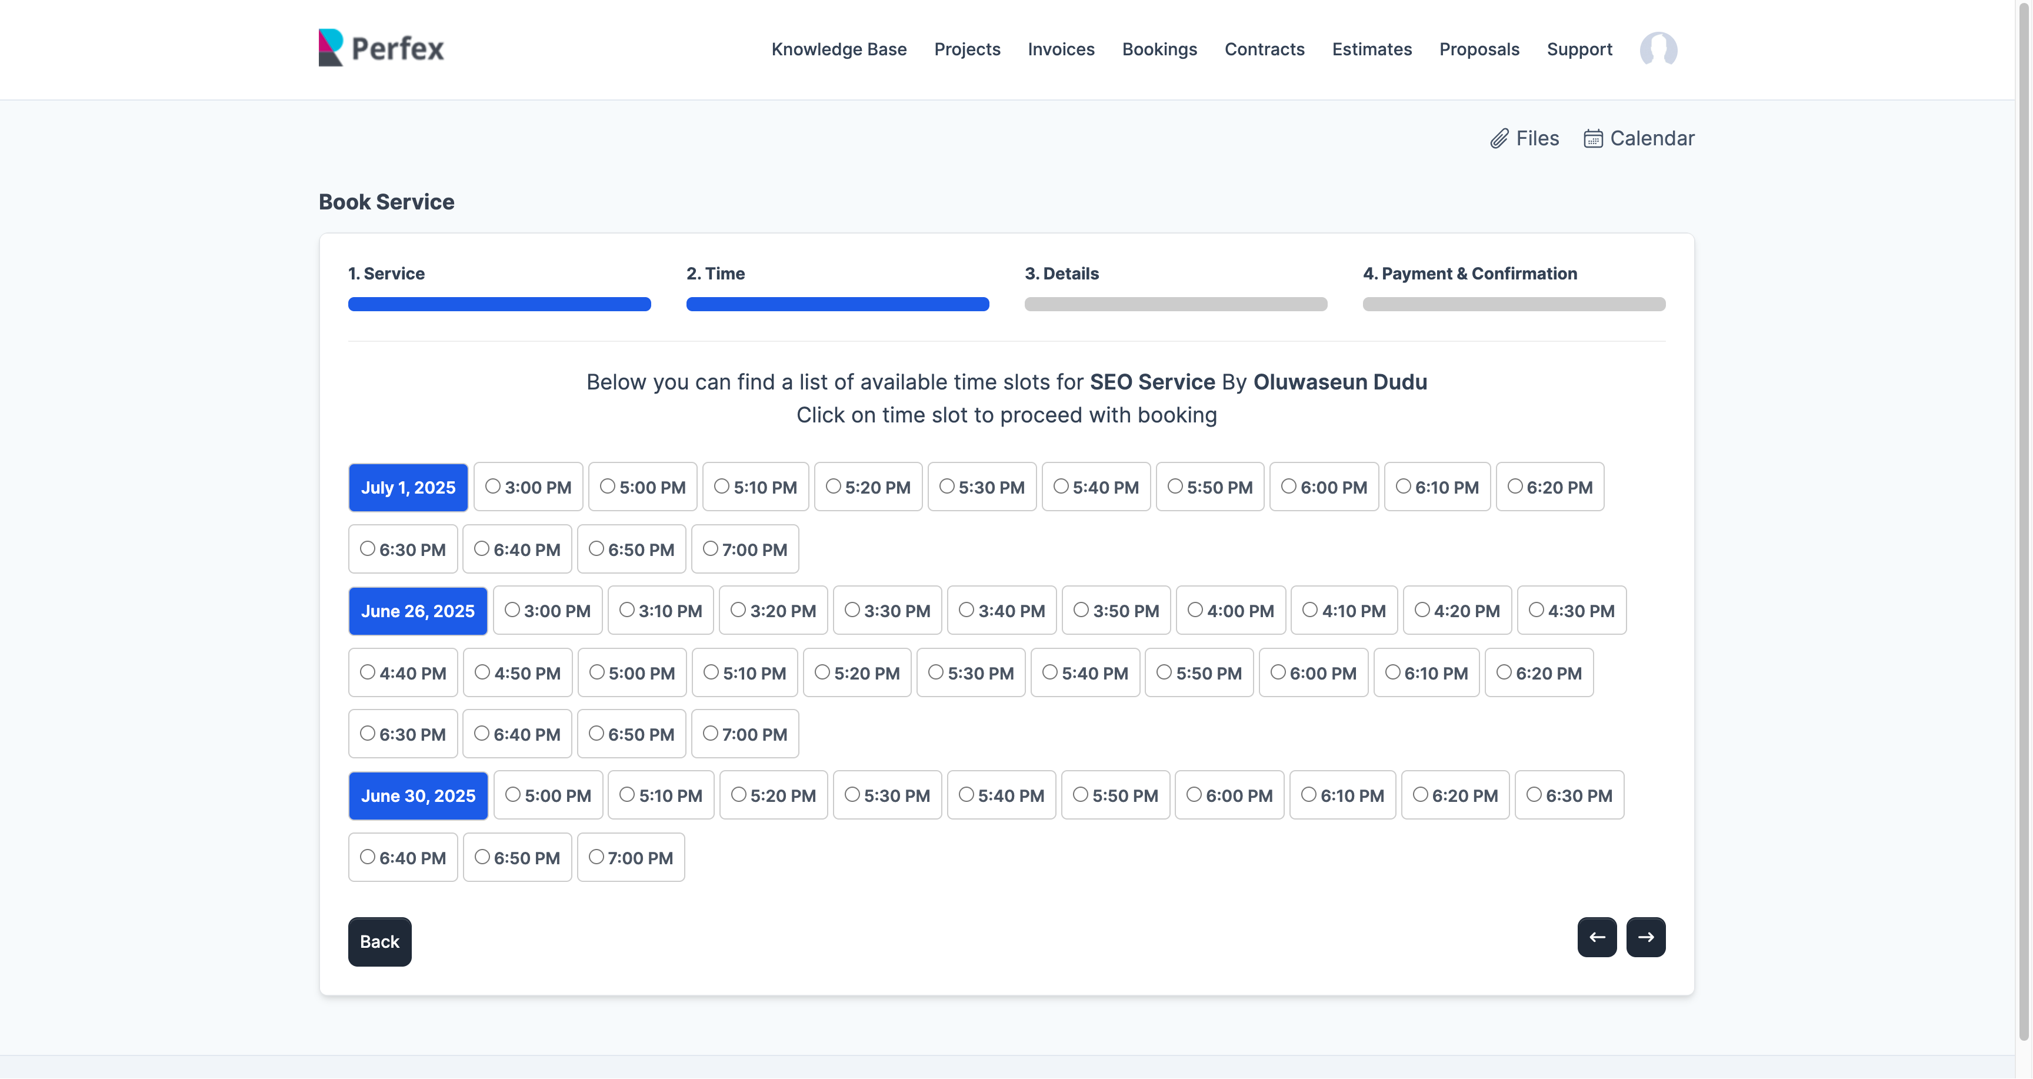Go to Bookings in navigation
Viewport: 2033px width, 1079px height.
[1158, 49]
